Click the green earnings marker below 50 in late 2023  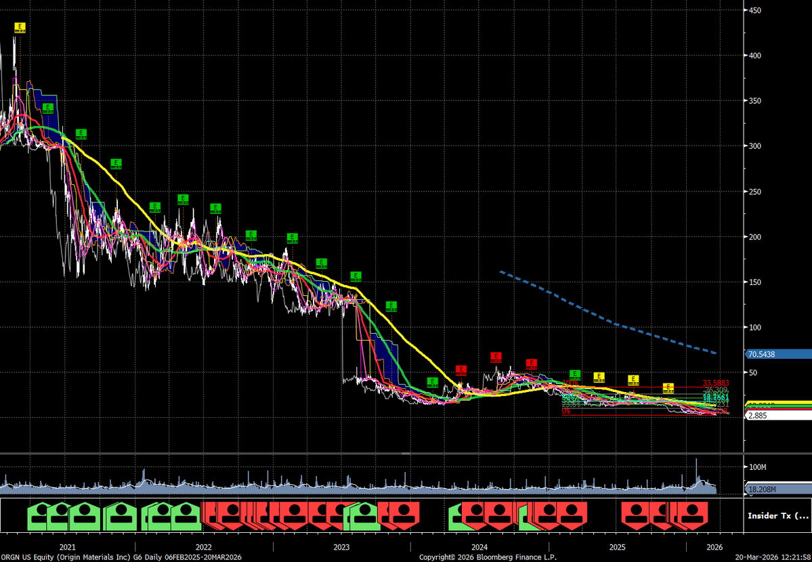tap(432, 383)
